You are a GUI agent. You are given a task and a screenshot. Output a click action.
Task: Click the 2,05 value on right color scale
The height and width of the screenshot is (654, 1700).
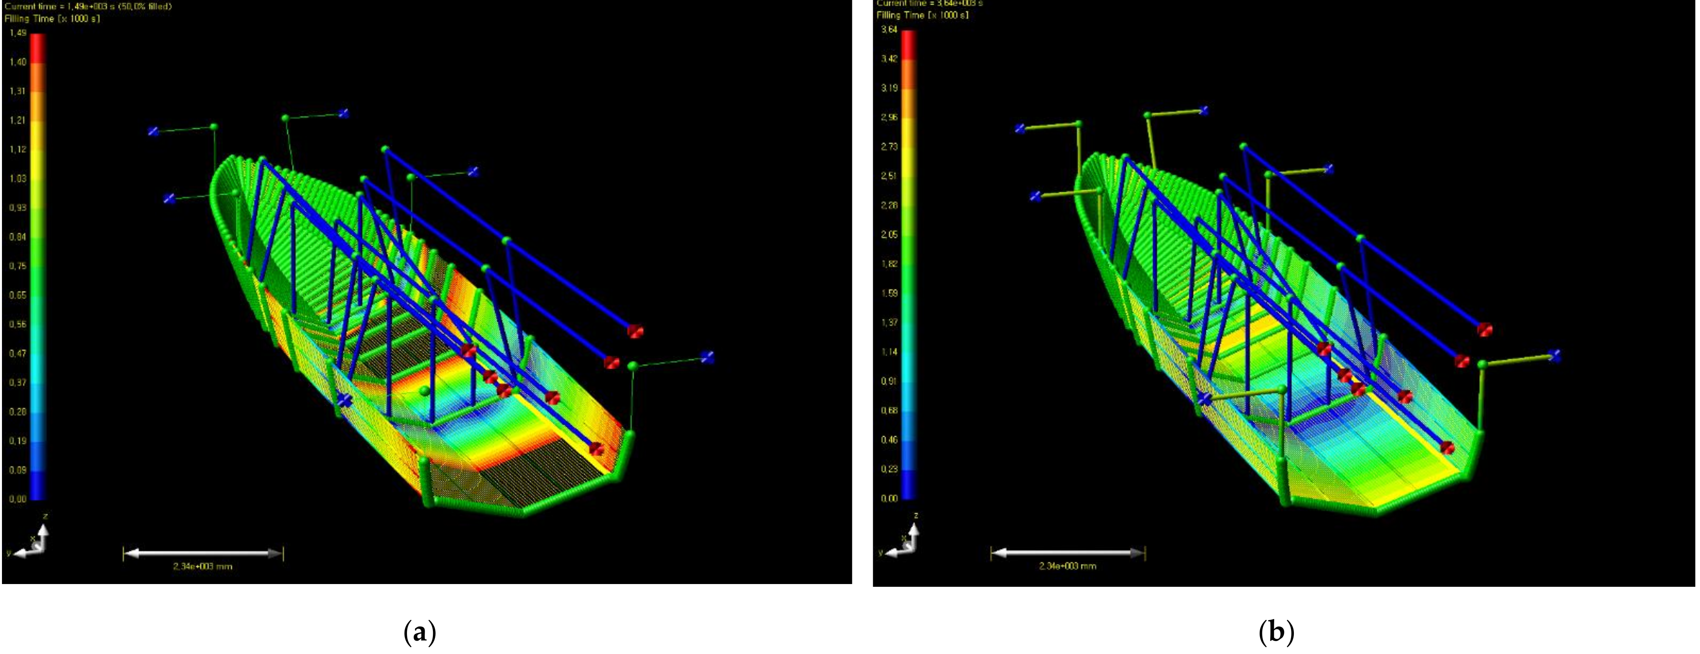click(x=889, y=234)
